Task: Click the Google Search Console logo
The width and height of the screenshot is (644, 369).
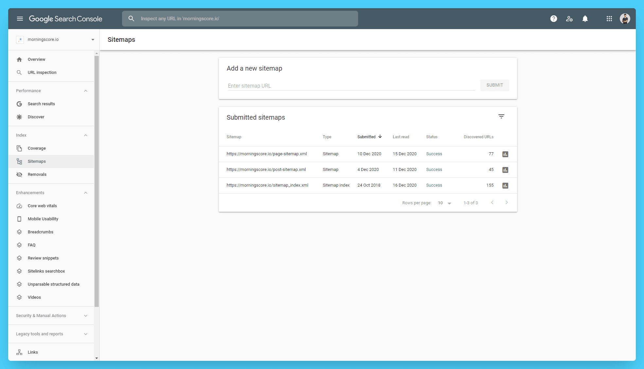Action: pyautogui.click(x=65, y=19)
